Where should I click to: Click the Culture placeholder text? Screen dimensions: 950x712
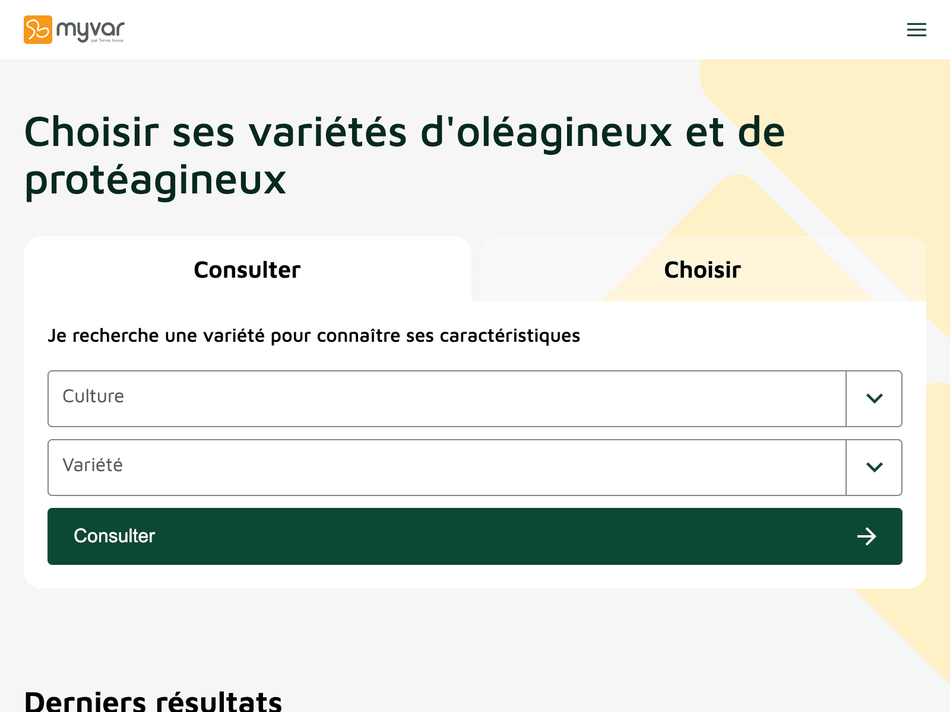[93, 396]
